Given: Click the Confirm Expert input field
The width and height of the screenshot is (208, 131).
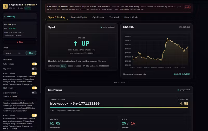Looking at the screenshot, I should point(20,100).
